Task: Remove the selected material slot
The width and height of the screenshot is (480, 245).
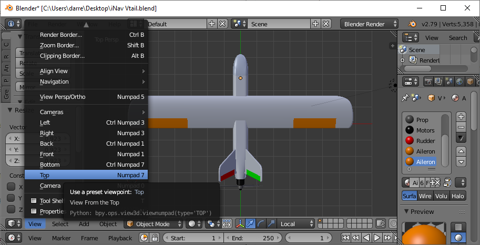Action: point(461,127)
